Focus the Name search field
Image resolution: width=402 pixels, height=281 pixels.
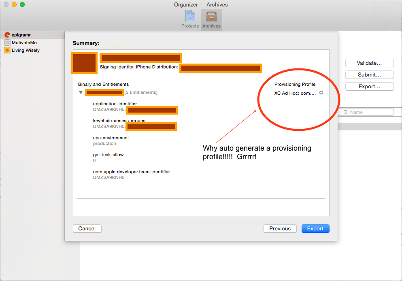click(367, 112)
